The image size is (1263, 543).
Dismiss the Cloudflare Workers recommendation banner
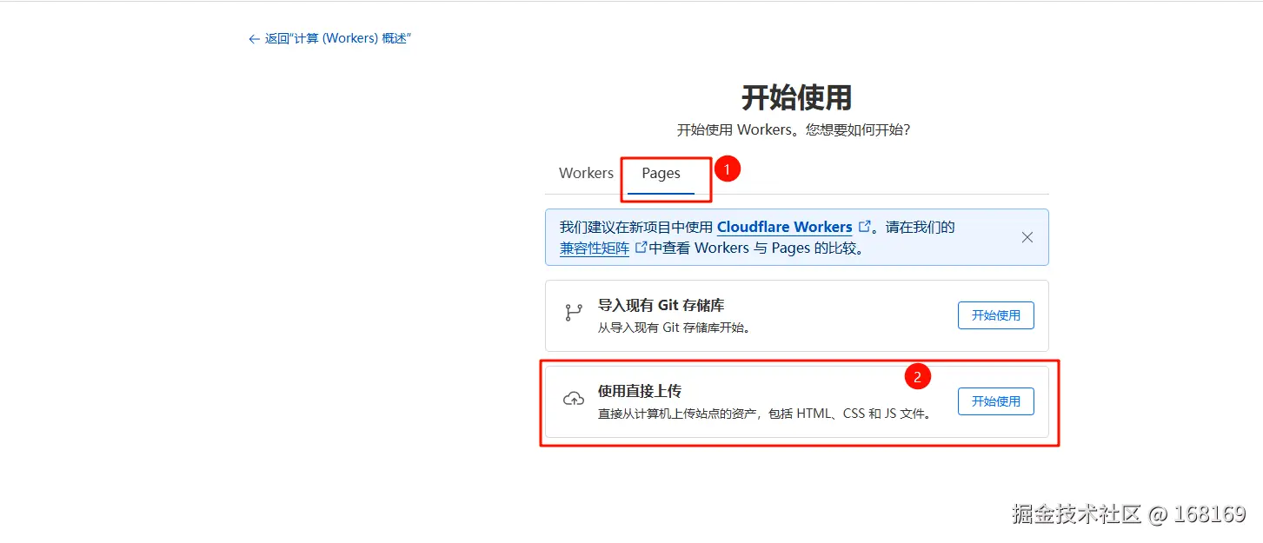click(1027, 237)
